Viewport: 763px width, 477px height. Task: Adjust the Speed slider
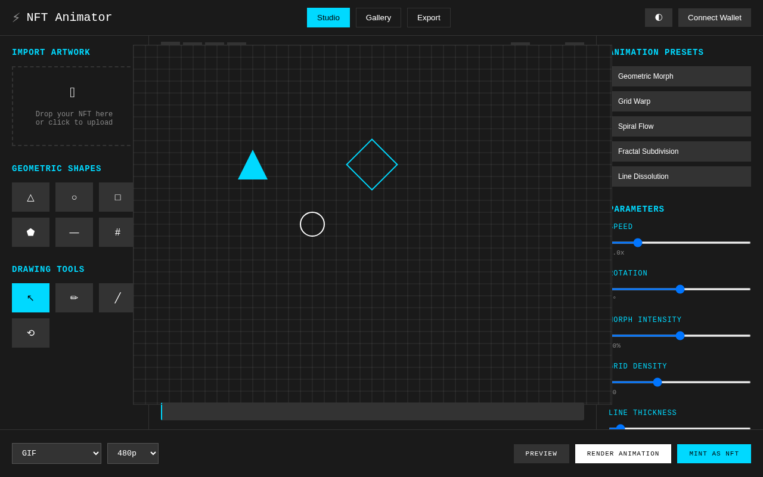[x=638, y=243]
